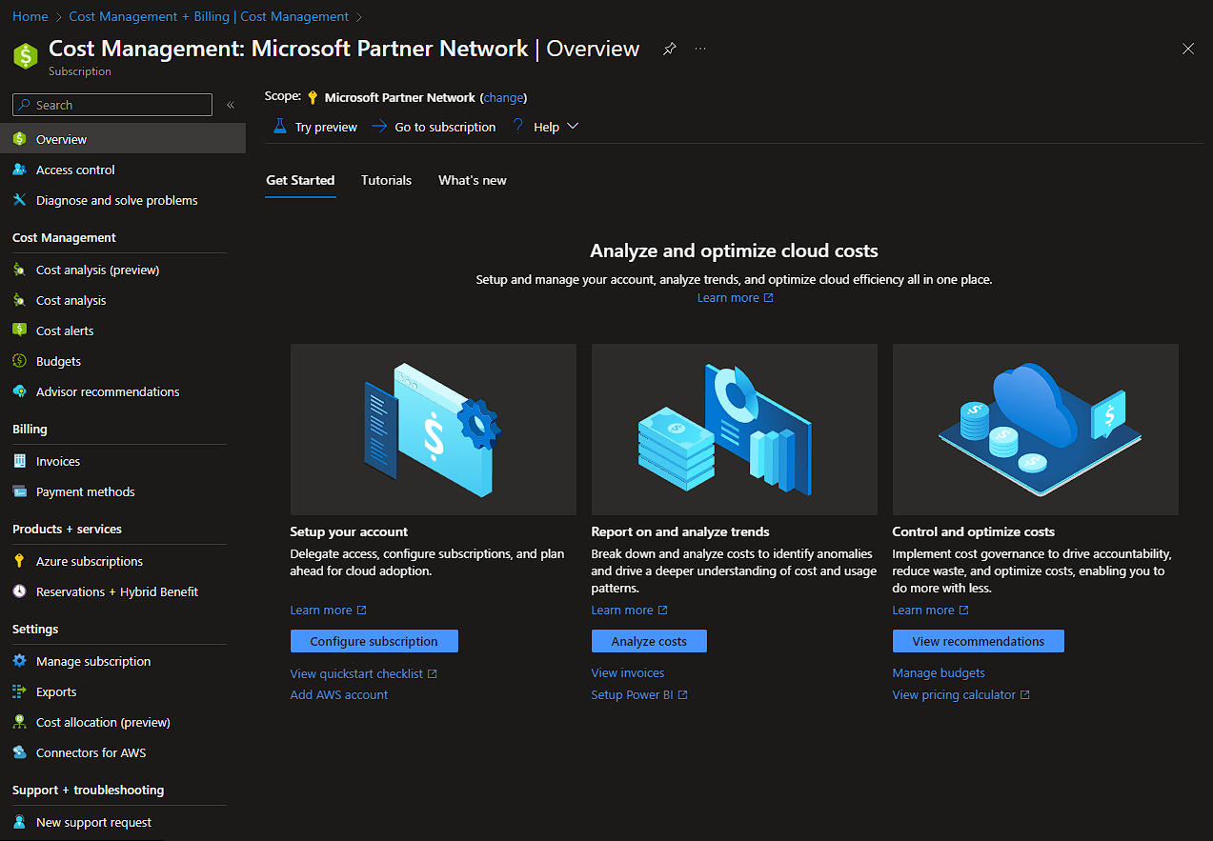The image size is (1213, 841).
Task: Select the Get Started tab
Action: coord(300,180)
